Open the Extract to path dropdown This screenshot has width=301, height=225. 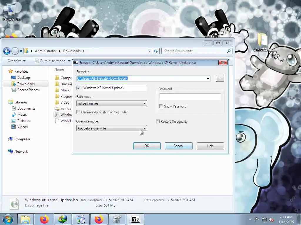pyautogui.click(x=208, y=79)
